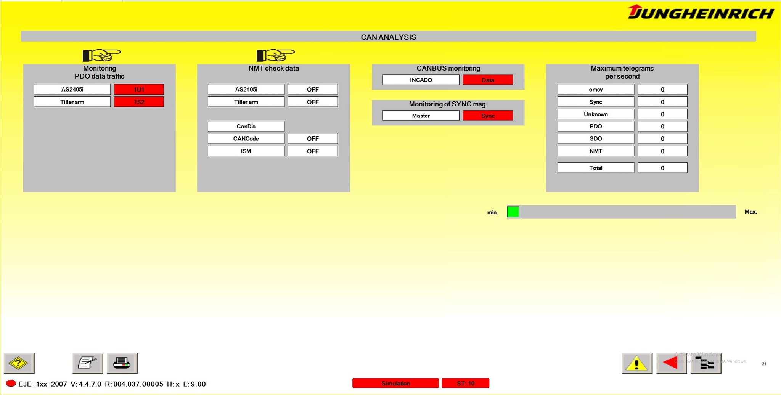This screenshot has width=781, height=395.
Task: Select the Total telegrams value field
Action: (x=662, y=168)
